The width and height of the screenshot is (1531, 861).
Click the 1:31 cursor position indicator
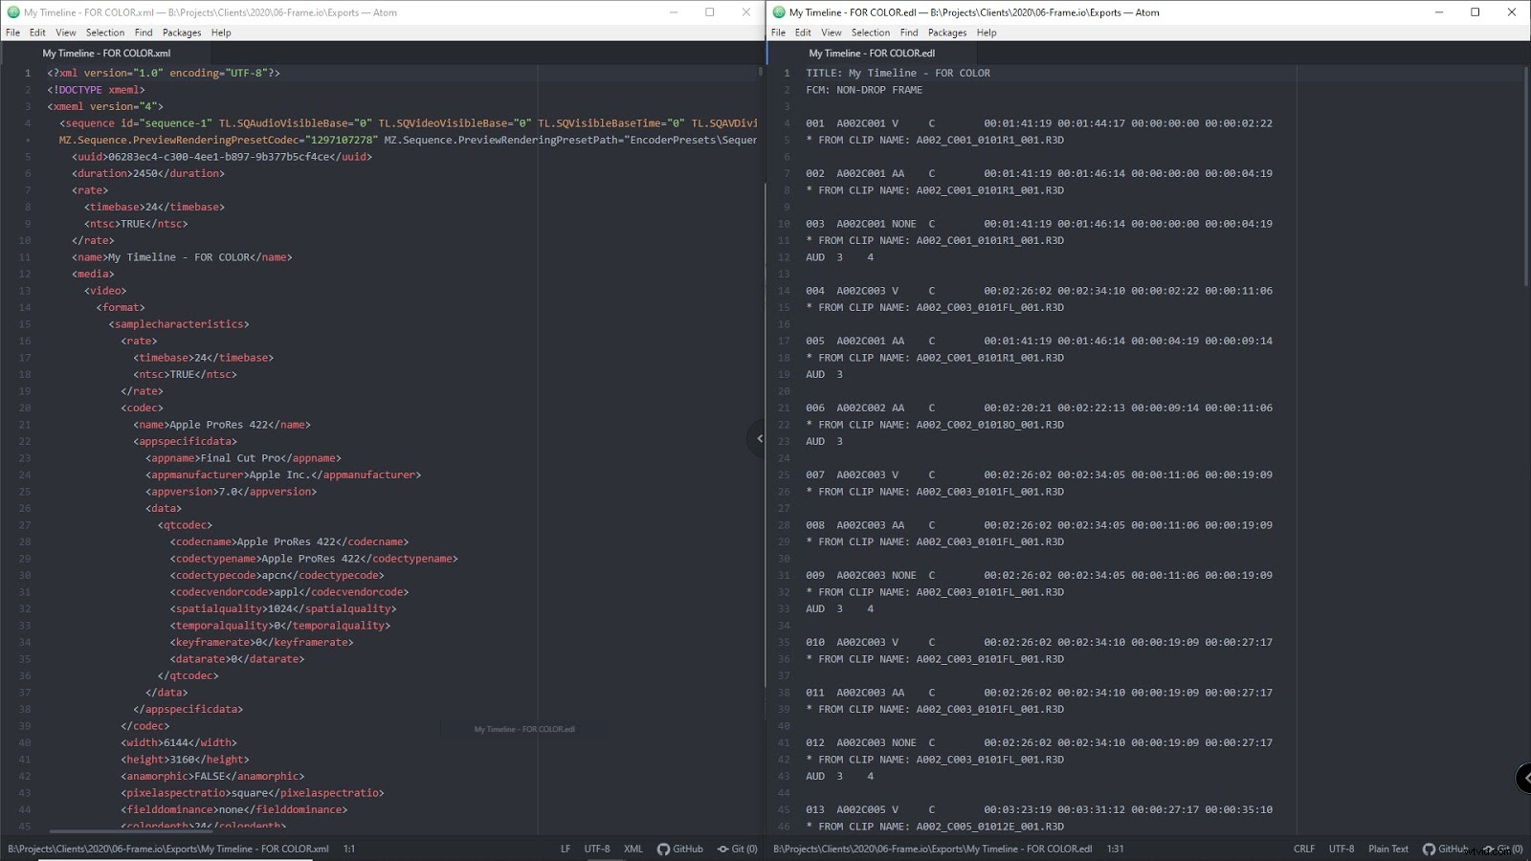point(1115,849)
